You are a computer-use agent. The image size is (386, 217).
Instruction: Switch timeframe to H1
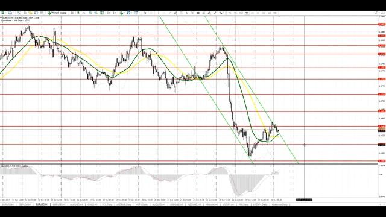[x=252, y=13]
